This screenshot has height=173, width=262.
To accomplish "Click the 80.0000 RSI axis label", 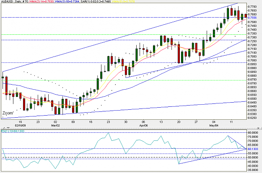I will (x=253, y=133).
